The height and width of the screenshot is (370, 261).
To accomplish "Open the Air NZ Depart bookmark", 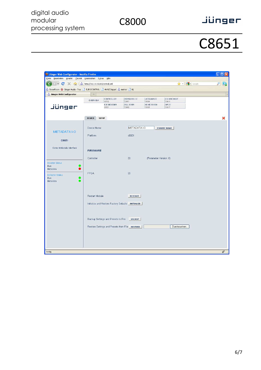I will (x=109, y=90).
